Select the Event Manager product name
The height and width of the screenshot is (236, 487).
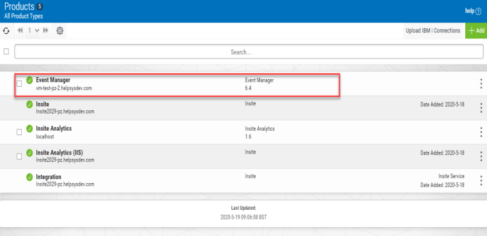pos(53,80)
